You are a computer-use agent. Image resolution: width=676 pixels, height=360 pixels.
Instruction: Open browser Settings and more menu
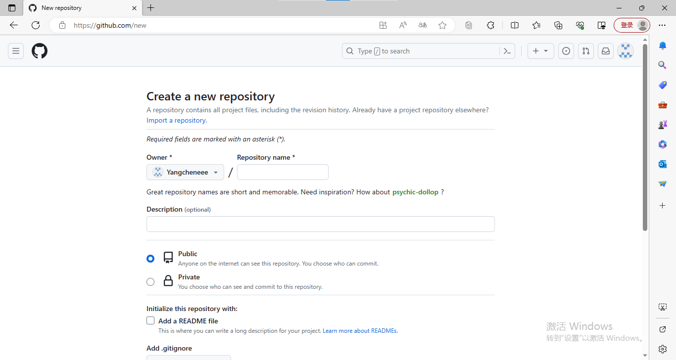tap(662, 25)
